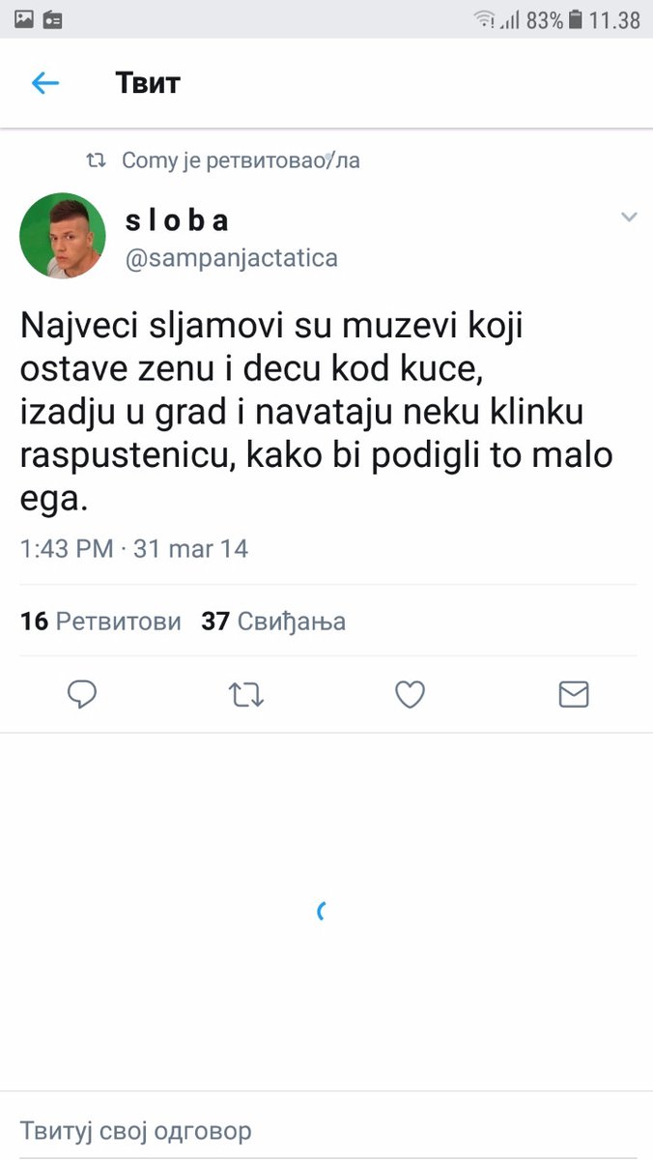653x1160 pixels.
Task: Retweet using the retweet arrows icon
Action: pos(247,694)
